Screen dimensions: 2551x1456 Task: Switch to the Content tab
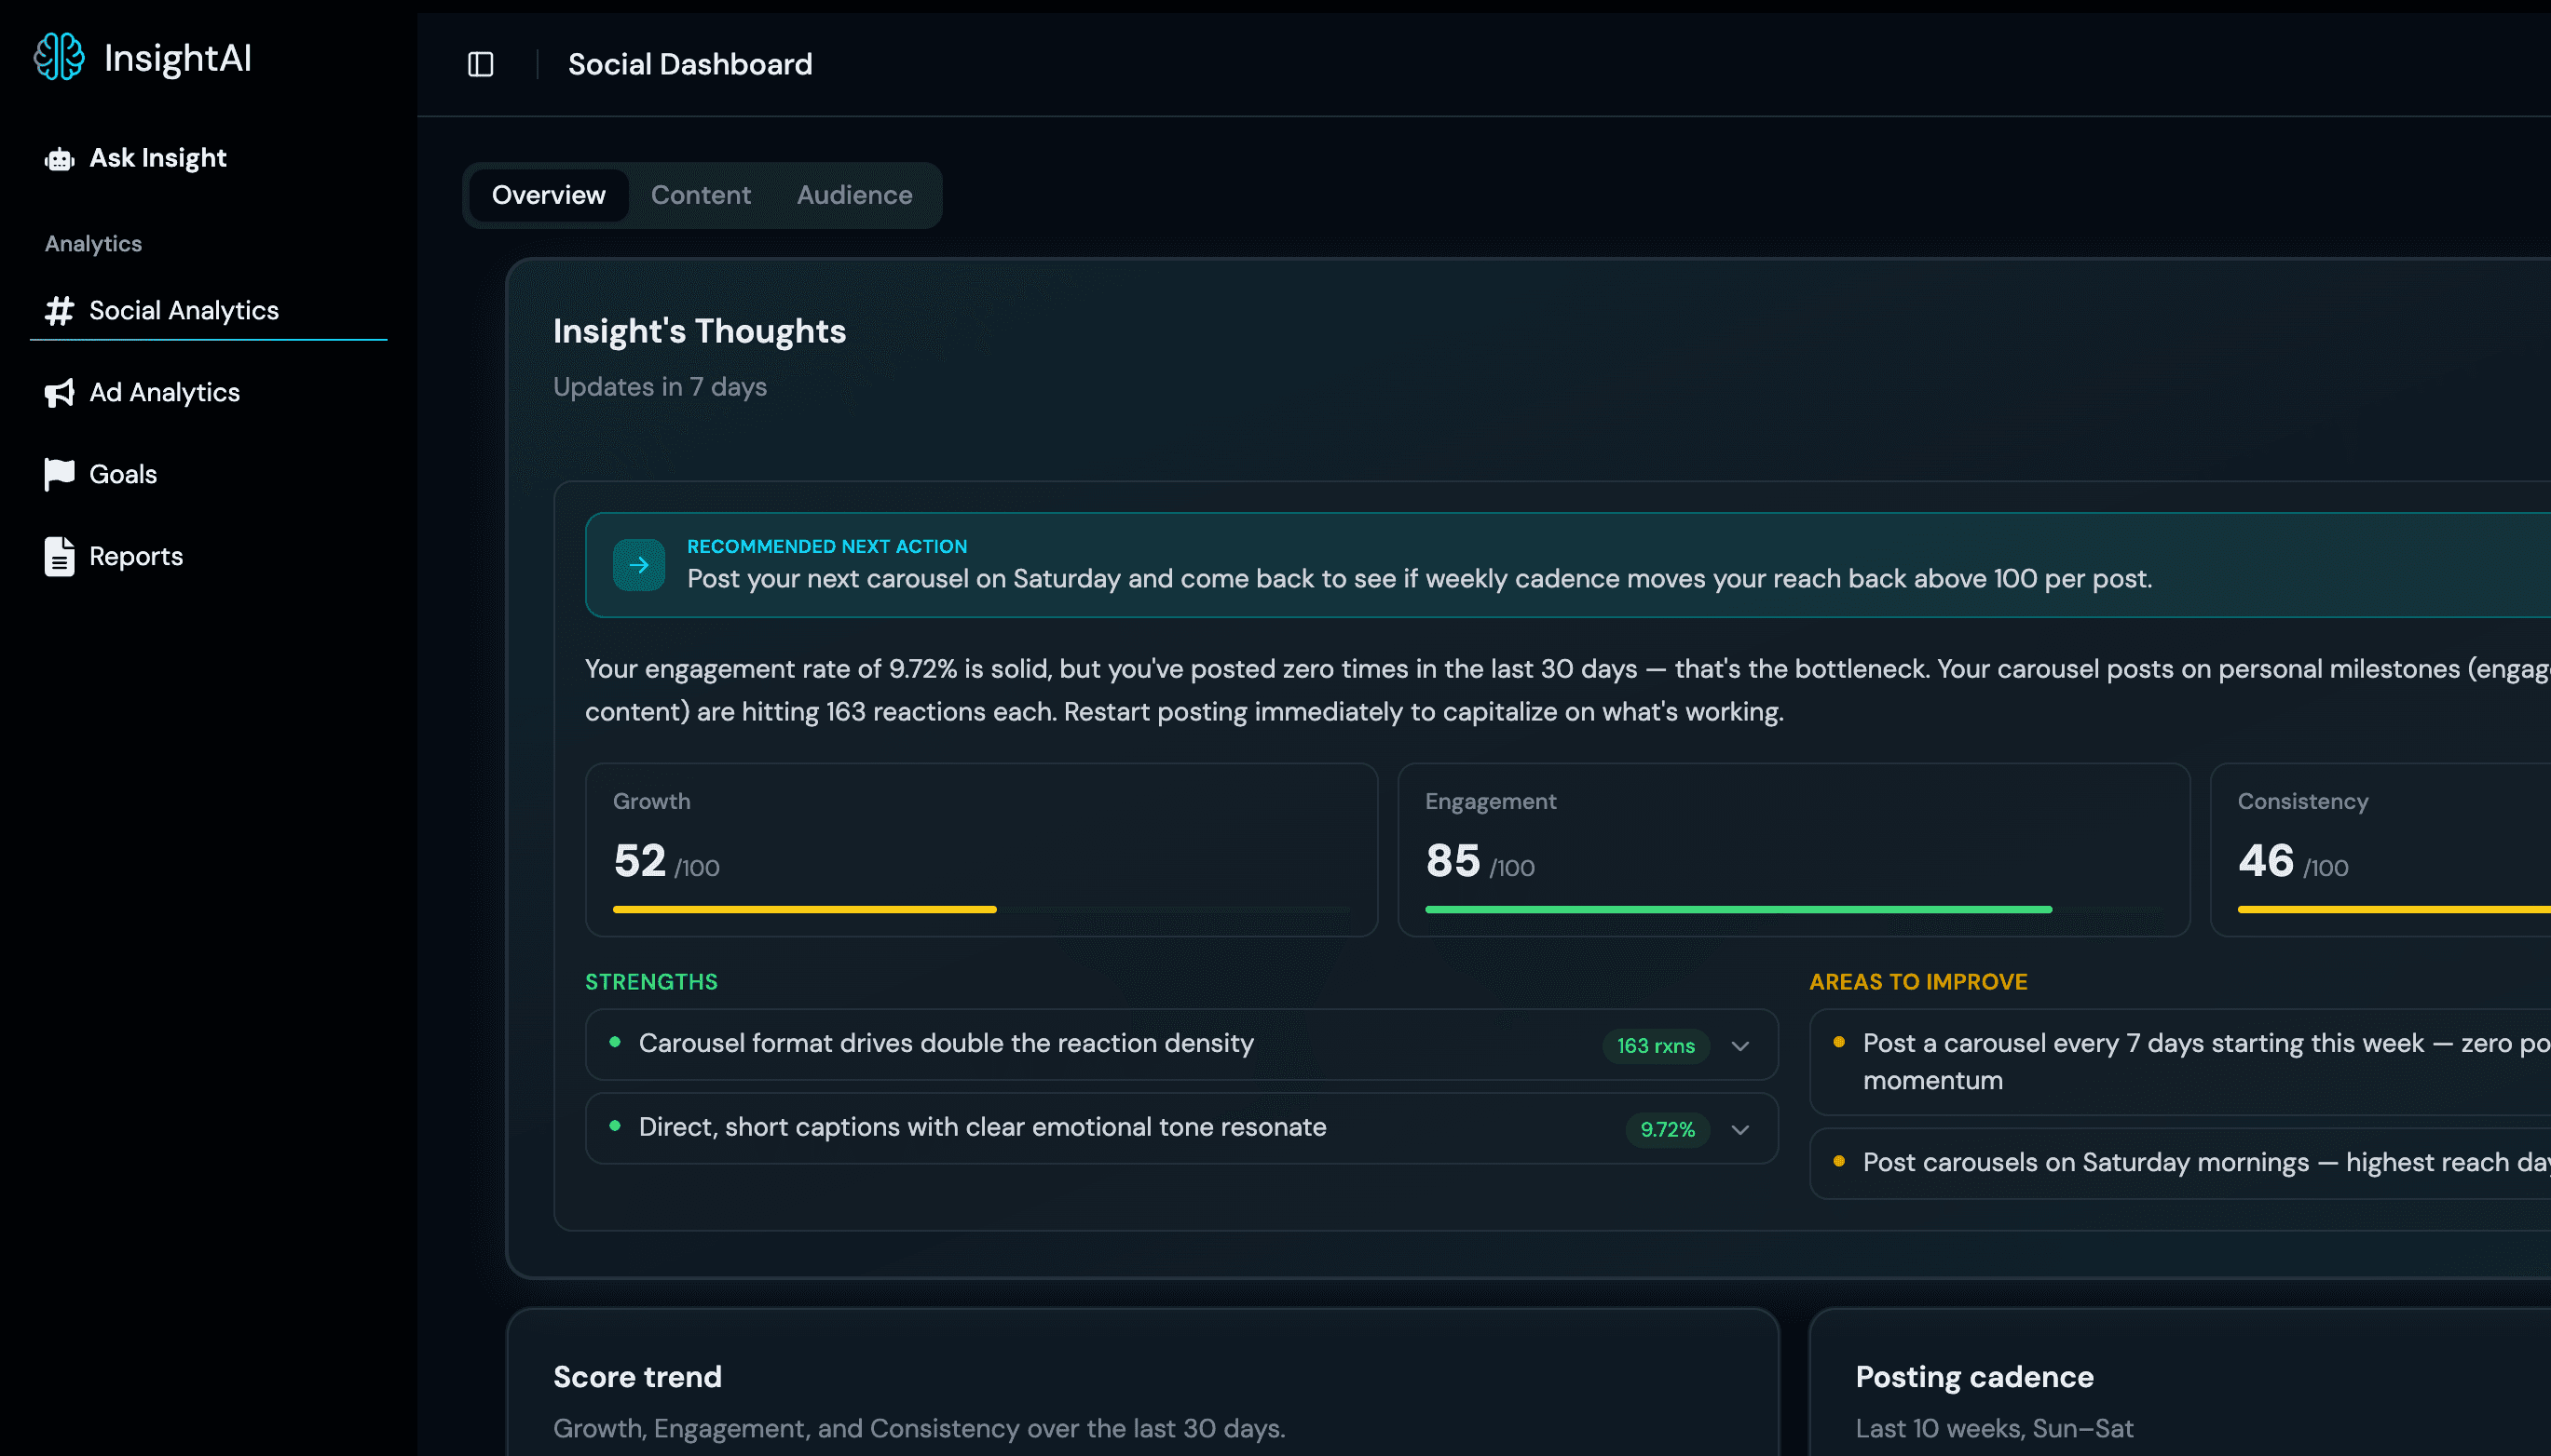tap(701, 195)
